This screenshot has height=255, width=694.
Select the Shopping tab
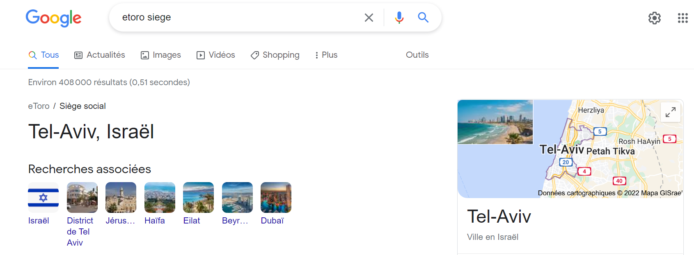(275, 55)
